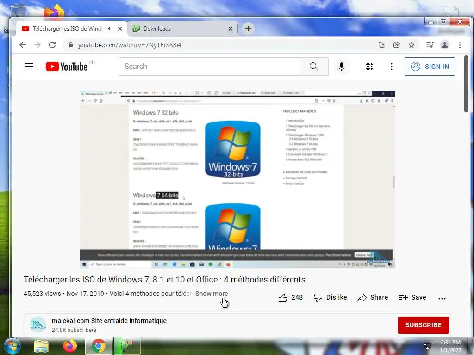
Task: Click the video title text
Action: click(x=164, y=280)
